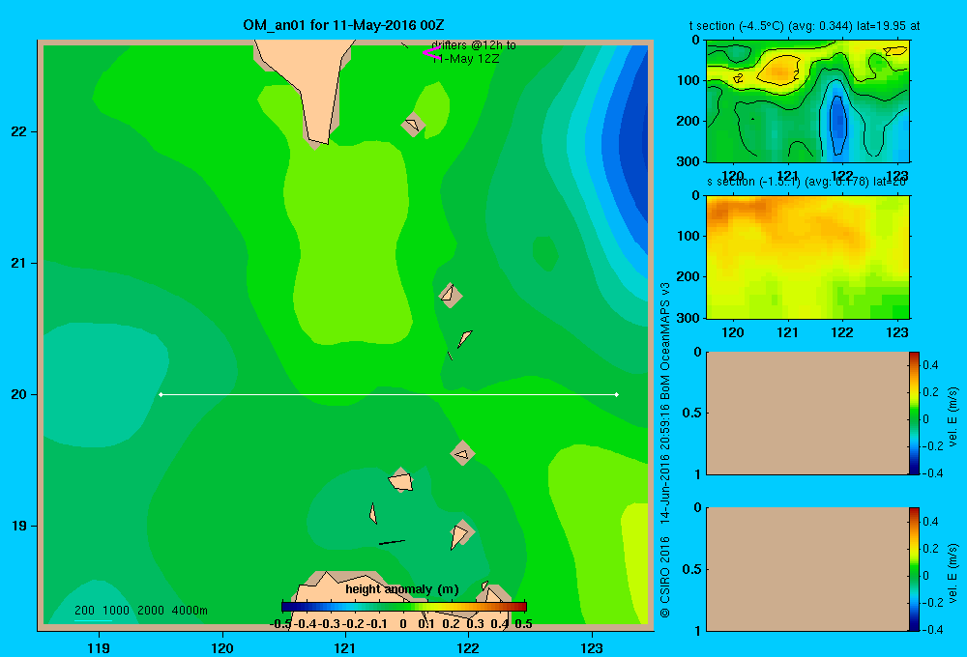Click the magenta drifter track marker

pos(431,53)
